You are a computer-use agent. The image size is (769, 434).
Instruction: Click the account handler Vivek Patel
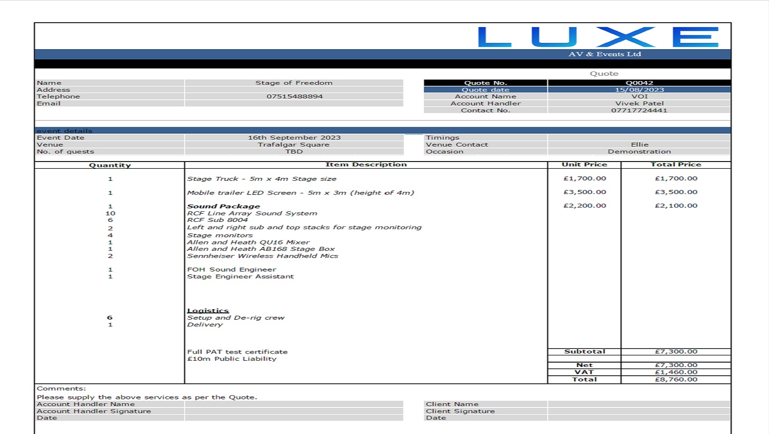pyautogui.click(x=639, y=103)
